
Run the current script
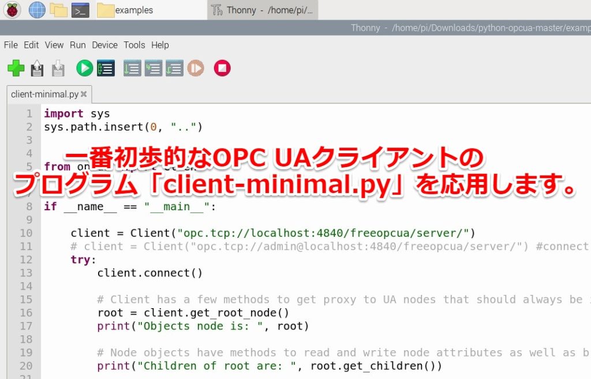84,68
